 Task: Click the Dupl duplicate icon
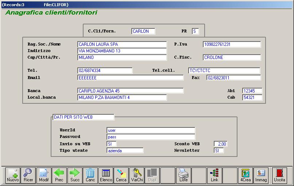click(x=152, y=175)
